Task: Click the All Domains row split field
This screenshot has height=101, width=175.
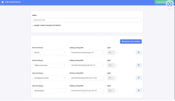Action: (111, 91)
